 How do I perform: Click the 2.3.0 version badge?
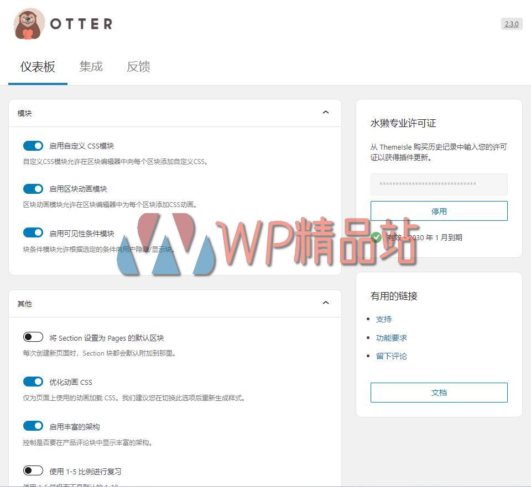coord(512,24)
